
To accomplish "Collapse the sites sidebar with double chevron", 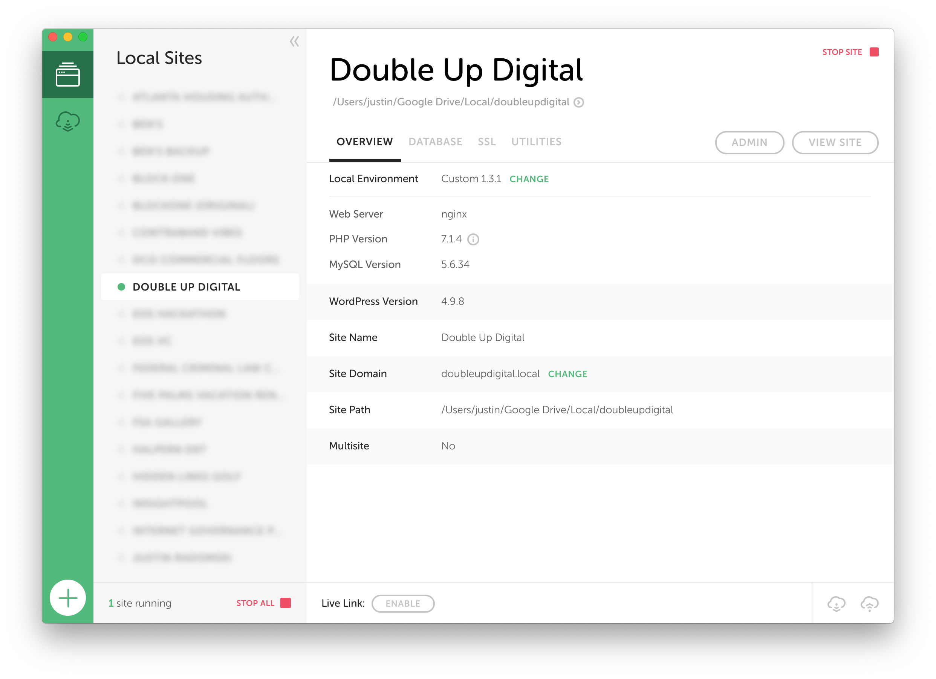I will [x=294, y=41].
